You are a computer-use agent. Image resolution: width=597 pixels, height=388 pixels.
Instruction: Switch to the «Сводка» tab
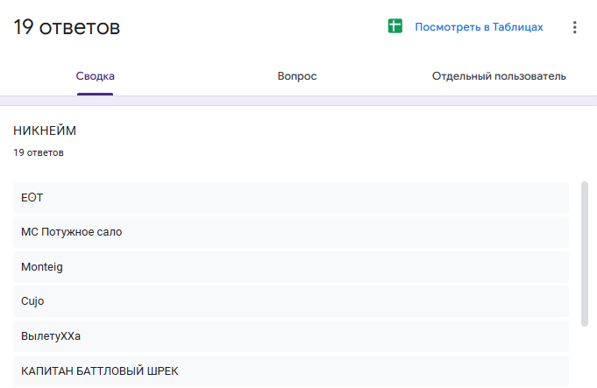[95, 76]
